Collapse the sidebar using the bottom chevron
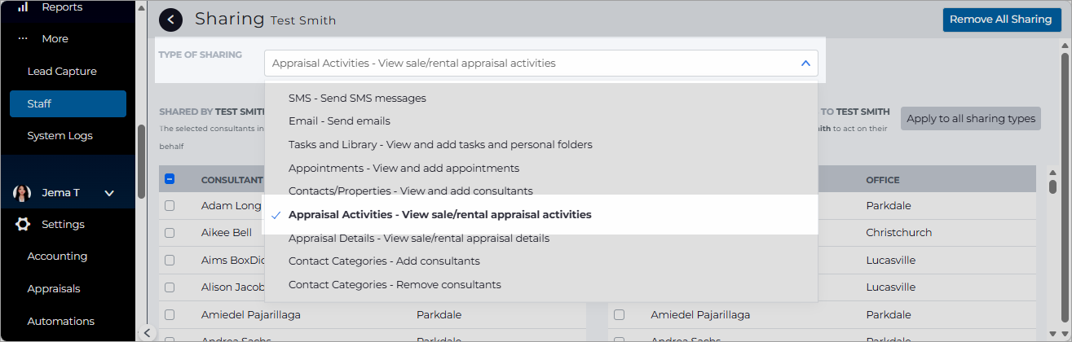Screen dimensions: 1072x342 (x=145, y=332)
